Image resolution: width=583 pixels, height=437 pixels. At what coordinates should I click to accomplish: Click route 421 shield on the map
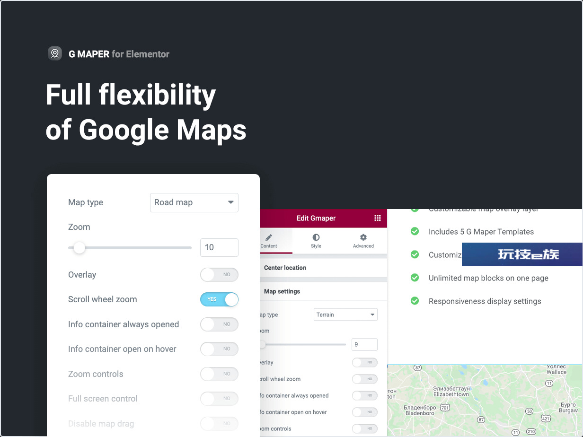(546, 419)
